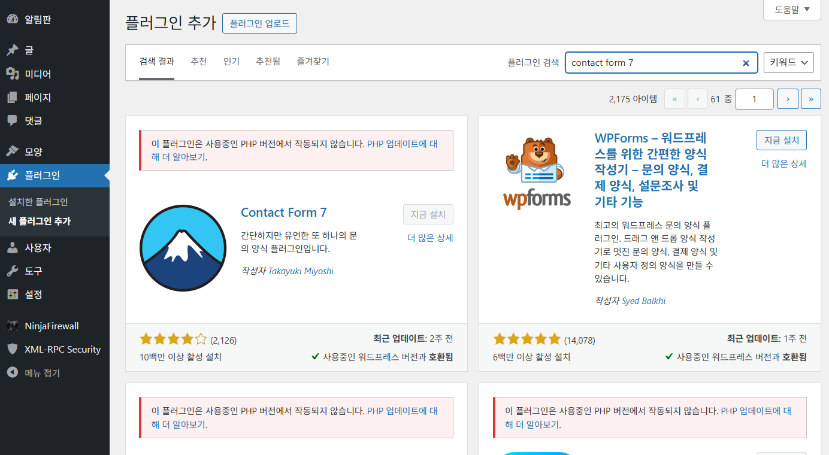The image size is (829, 455).
Task: Click the 사용자 person icon
Action: click(x=13, y=247)
